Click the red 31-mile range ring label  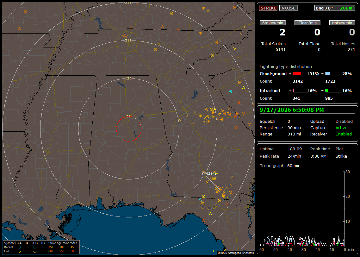[x=128, y=116]
